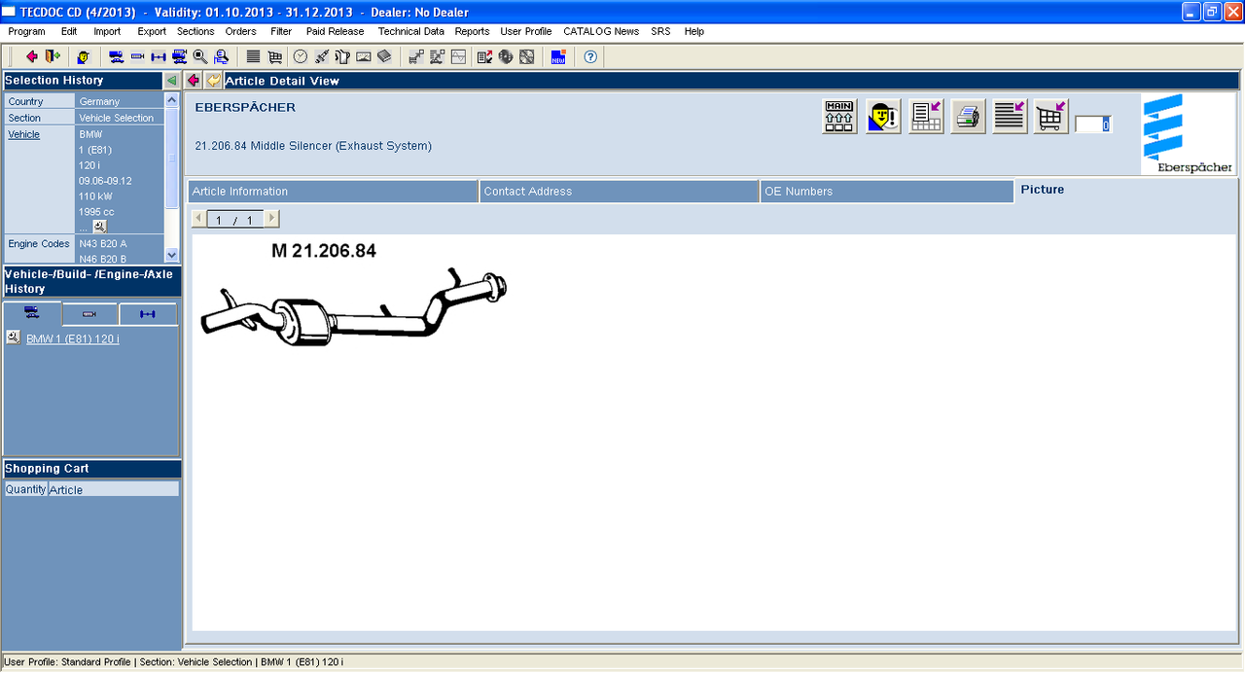Click the face with exclamation info button

point(883,116)
